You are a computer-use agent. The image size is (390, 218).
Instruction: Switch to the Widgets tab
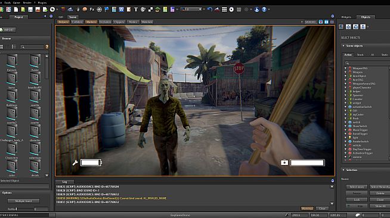[x=346, y=17]
